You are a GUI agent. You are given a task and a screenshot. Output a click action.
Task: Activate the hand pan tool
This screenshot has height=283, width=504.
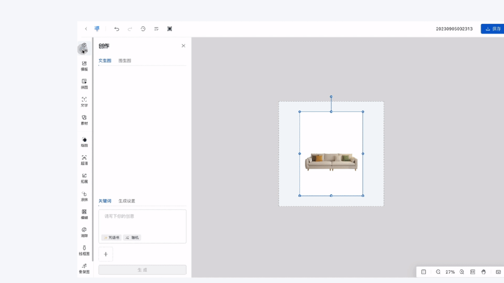[484, 272]
